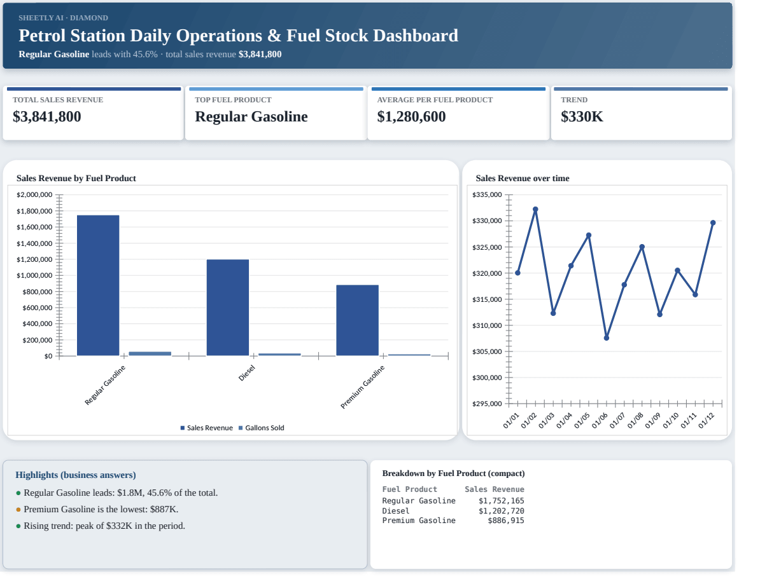Click the 01/12 final data point
The image size is (781, 586).
point(713,222)
